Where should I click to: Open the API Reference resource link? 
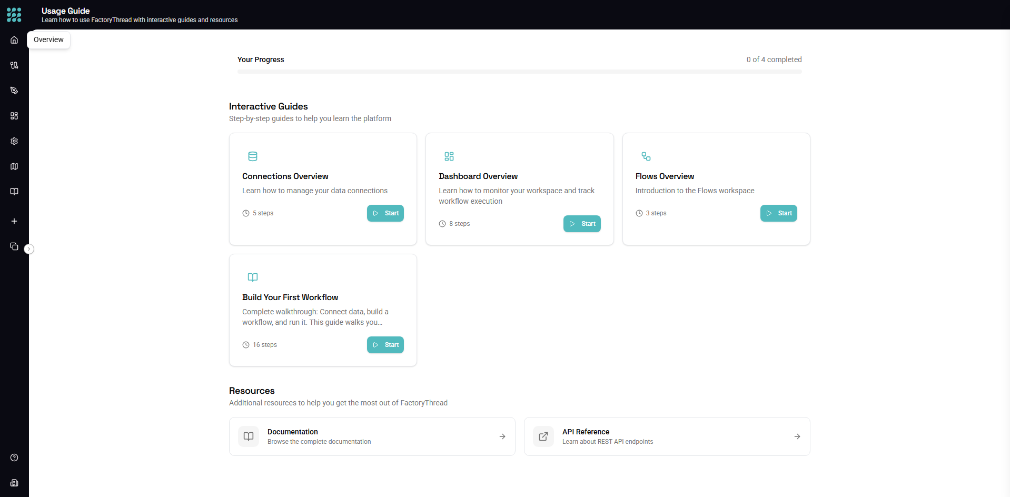click(x=667, y=436)
